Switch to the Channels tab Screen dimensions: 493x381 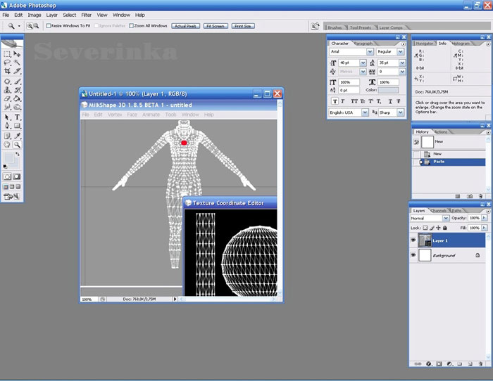438,210
